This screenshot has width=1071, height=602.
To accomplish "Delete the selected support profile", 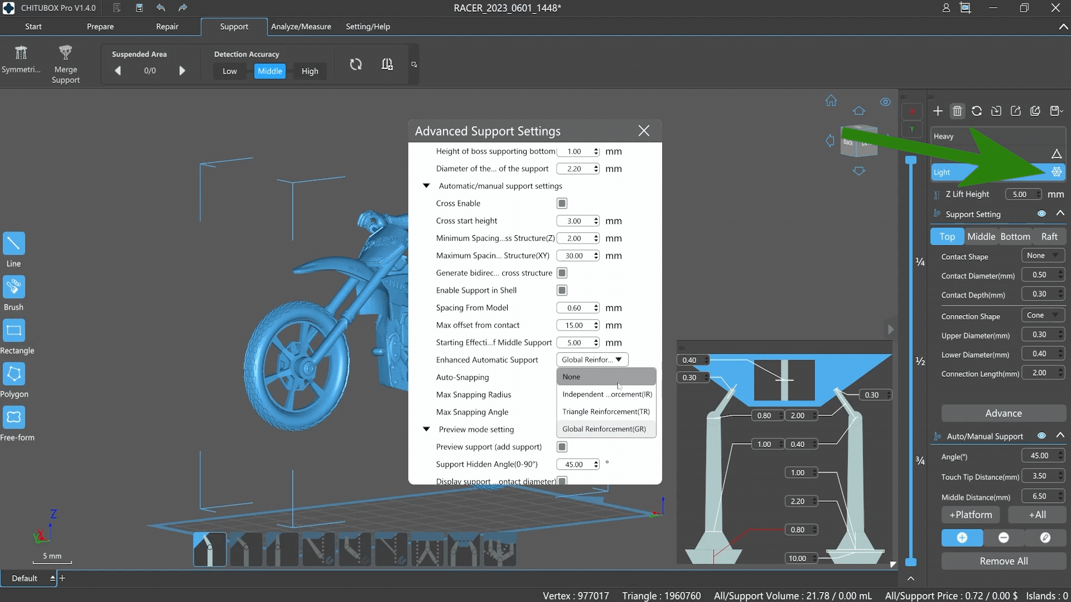I will click(x=957, y=111).
